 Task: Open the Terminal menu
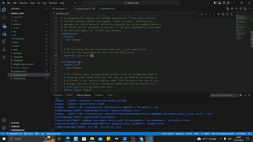click(x=53, y=3)
